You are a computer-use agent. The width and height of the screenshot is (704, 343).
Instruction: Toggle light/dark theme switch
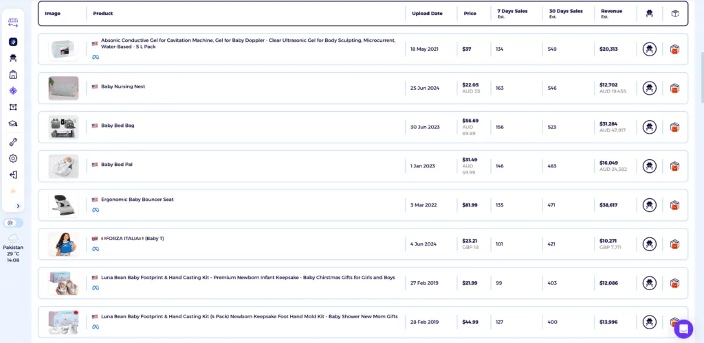(13, 223)
